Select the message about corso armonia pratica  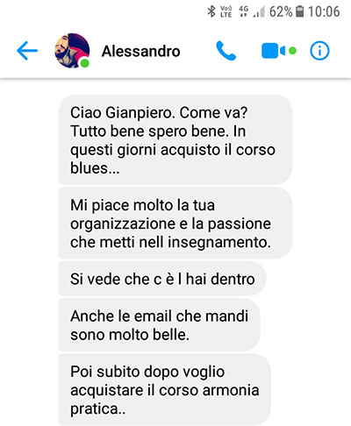coord(165,389)
